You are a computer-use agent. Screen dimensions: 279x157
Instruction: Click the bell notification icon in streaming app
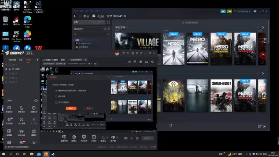pyautogui.click(x=146, y=62)
